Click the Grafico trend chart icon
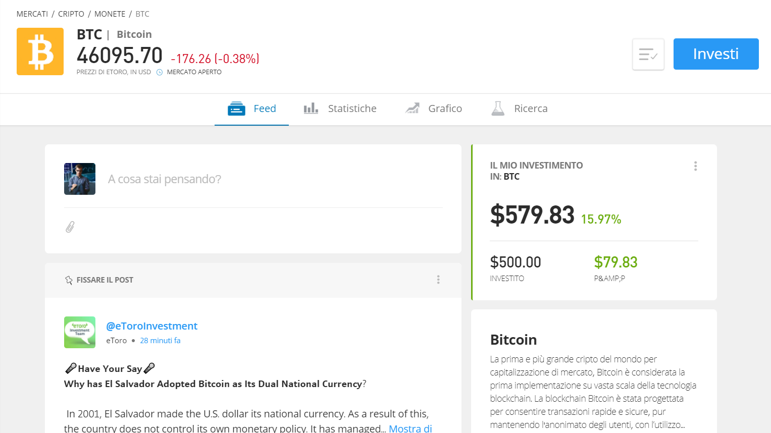The width and height of the screenshot is (771, 433). point(413,108)
